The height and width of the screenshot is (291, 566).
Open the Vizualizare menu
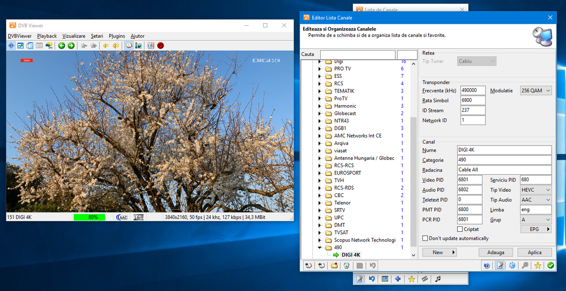(74, 36)
